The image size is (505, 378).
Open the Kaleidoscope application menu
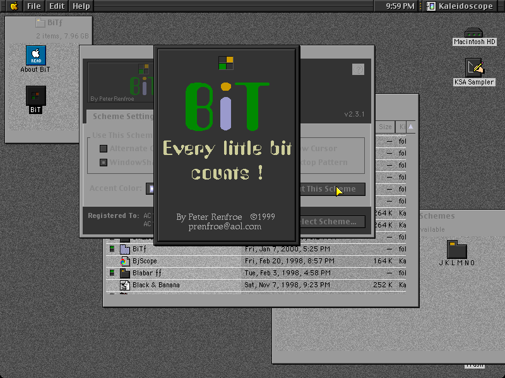click(460, 6)
